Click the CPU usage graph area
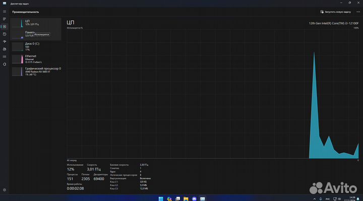Viewport: 363px width, 201px height. [x=213, y=93]
